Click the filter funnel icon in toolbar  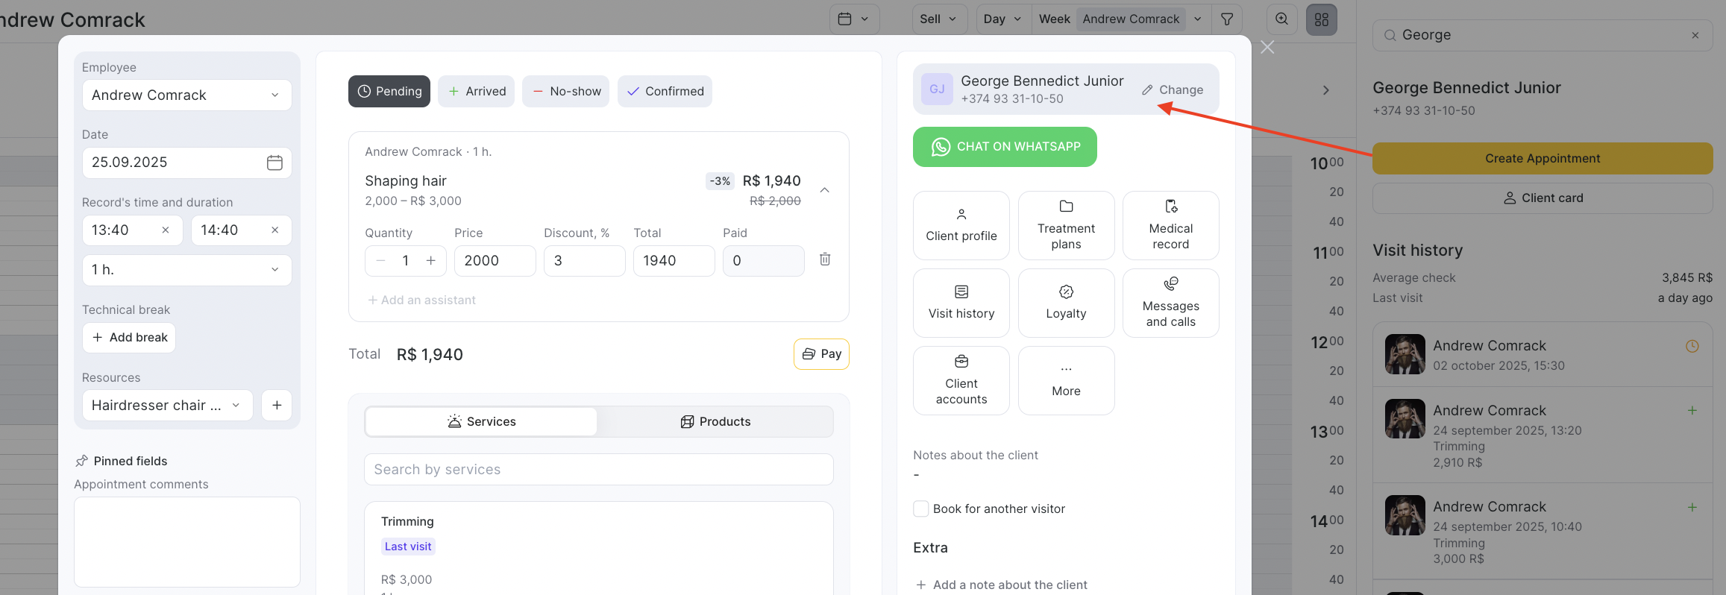pyautogui.click(x=1227, y=19)
